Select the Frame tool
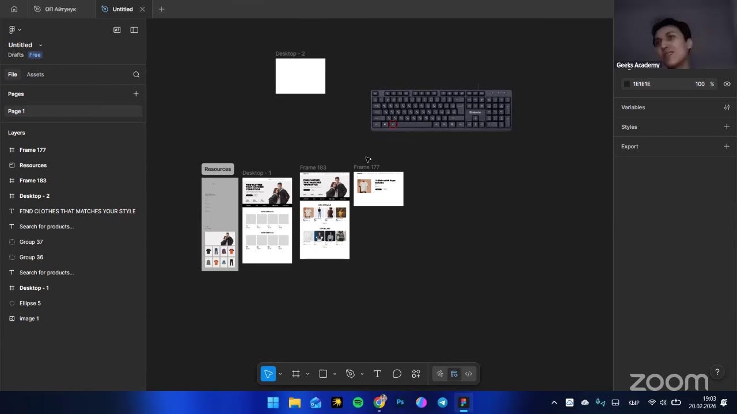737x414 pixels. click(296, 374)
